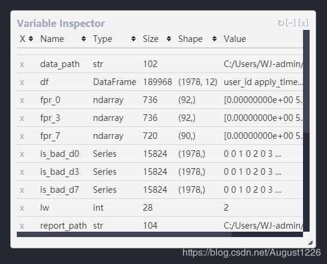327x264 pixels.
Task: Sort variables by Name column arrows
Action: point(83,39)
